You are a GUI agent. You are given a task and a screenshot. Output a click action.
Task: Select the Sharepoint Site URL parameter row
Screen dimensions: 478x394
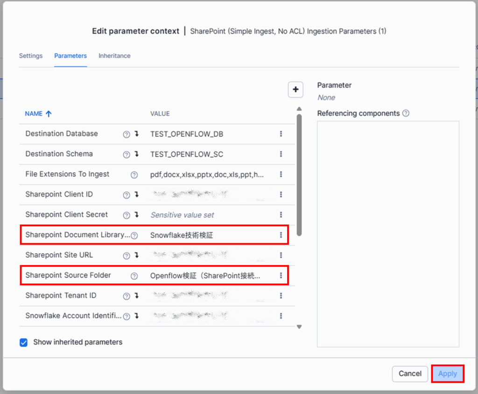point(157,255)
